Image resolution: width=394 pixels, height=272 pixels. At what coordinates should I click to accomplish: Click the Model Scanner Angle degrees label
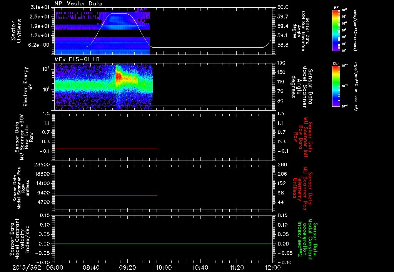click(302, 87)
